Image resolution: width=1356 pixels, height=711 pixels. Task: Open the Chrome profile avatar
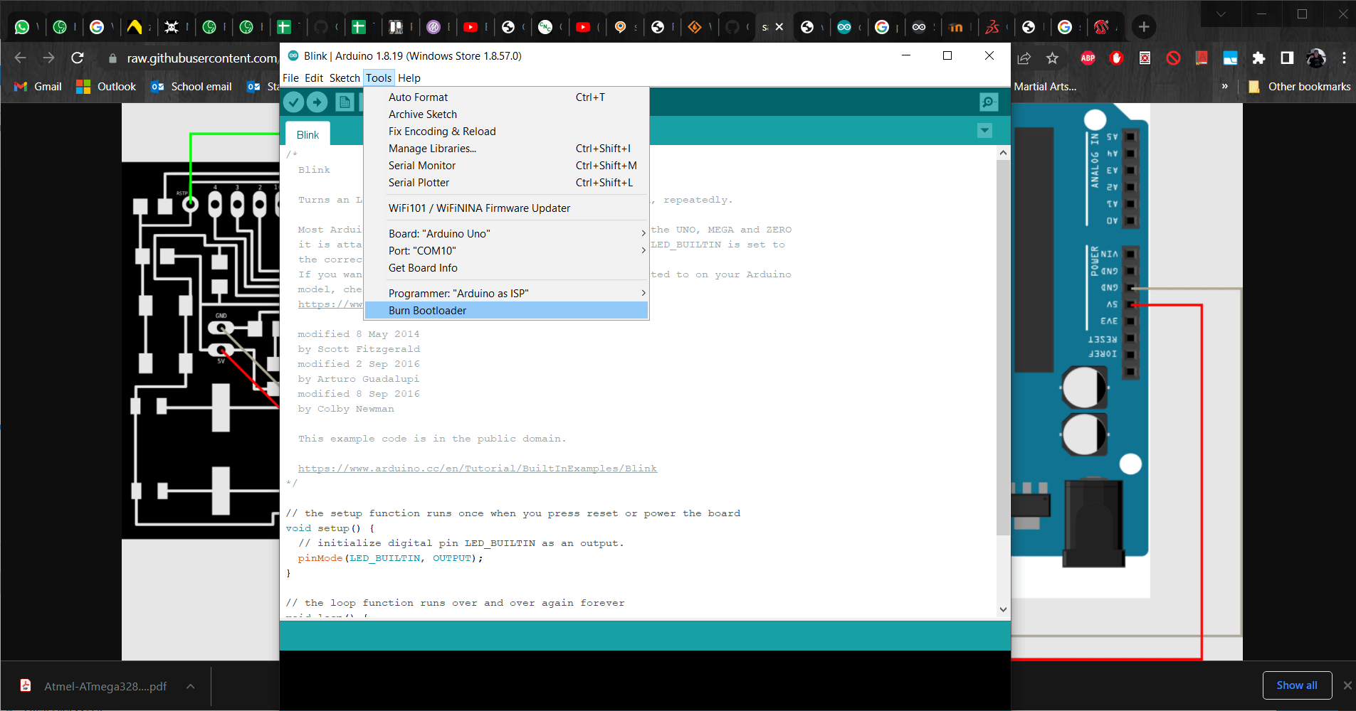(1316, 58)
